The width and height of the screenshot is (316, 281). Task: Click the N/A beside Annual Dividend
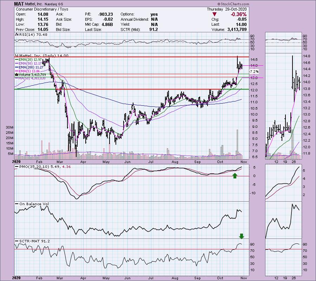coord(154,19)
